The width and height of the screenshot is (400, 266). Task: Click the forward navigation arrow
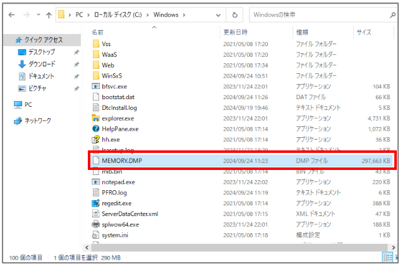(27, 15)
